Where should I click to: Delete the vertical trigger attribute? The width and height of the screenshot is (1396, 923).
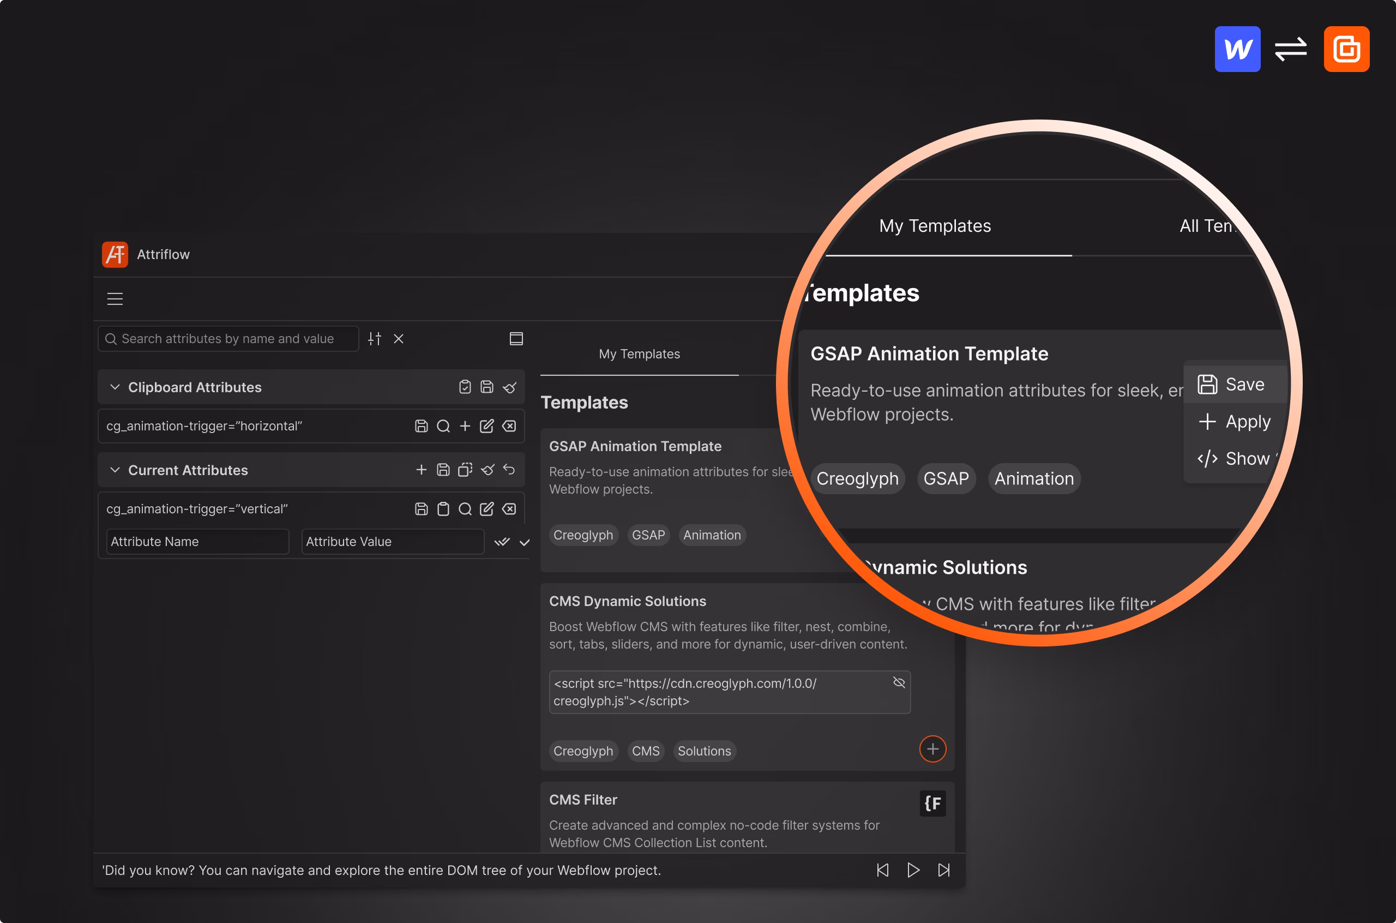coord(509,508)
